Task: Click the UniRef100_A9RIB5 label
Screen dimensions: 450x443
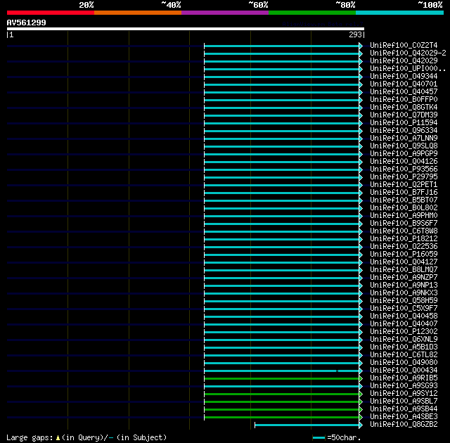Action: tap(404, 378)
